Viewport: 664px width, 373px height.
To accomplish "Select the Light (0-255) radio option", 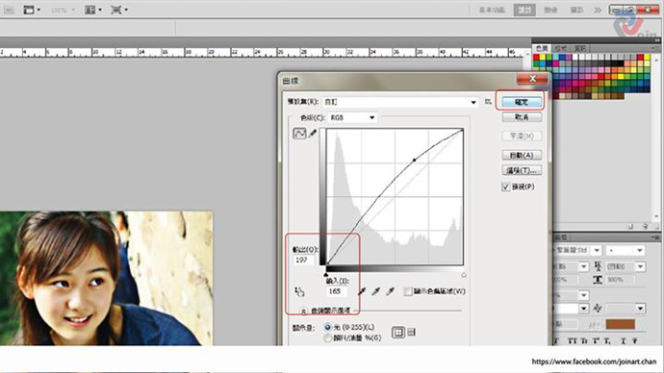I will [x=328, y=327].
